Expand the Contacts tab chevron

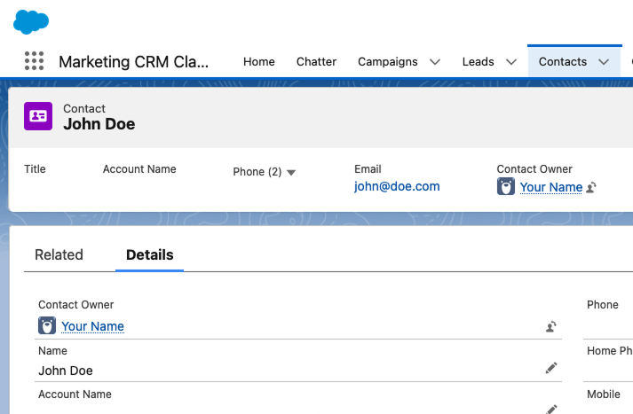[604, 62]
